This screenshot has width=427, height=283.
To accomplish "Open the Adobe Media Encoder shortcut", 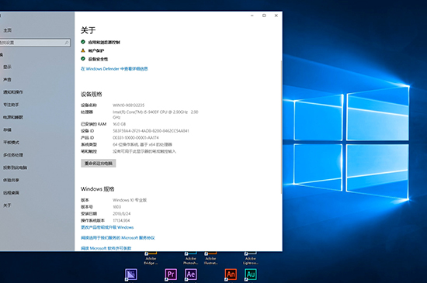I will [x=131, y=274].
